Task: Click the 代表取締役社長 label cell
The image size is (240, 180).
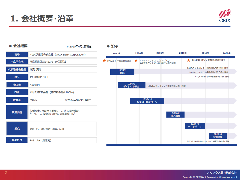Action: 17,69
